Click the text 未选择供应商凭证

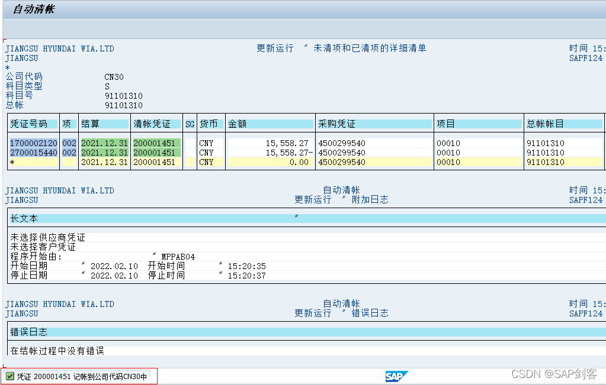coord(47,237)
